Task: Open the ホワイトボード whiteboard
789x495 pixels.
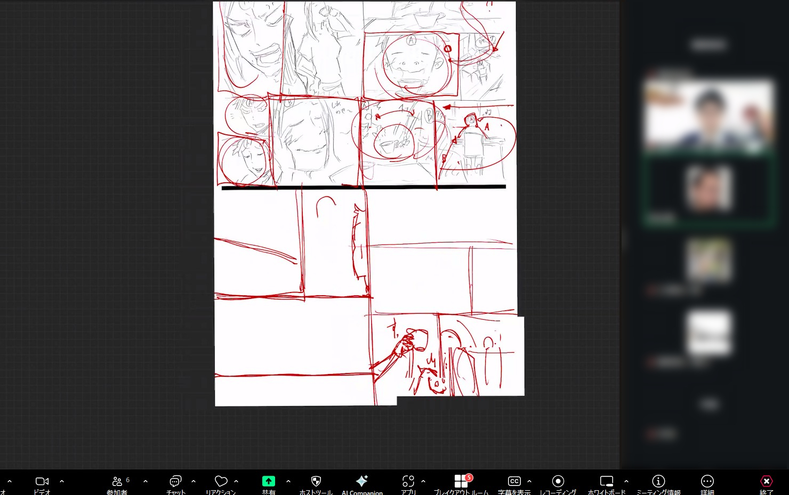Action: tap(607, 482)
